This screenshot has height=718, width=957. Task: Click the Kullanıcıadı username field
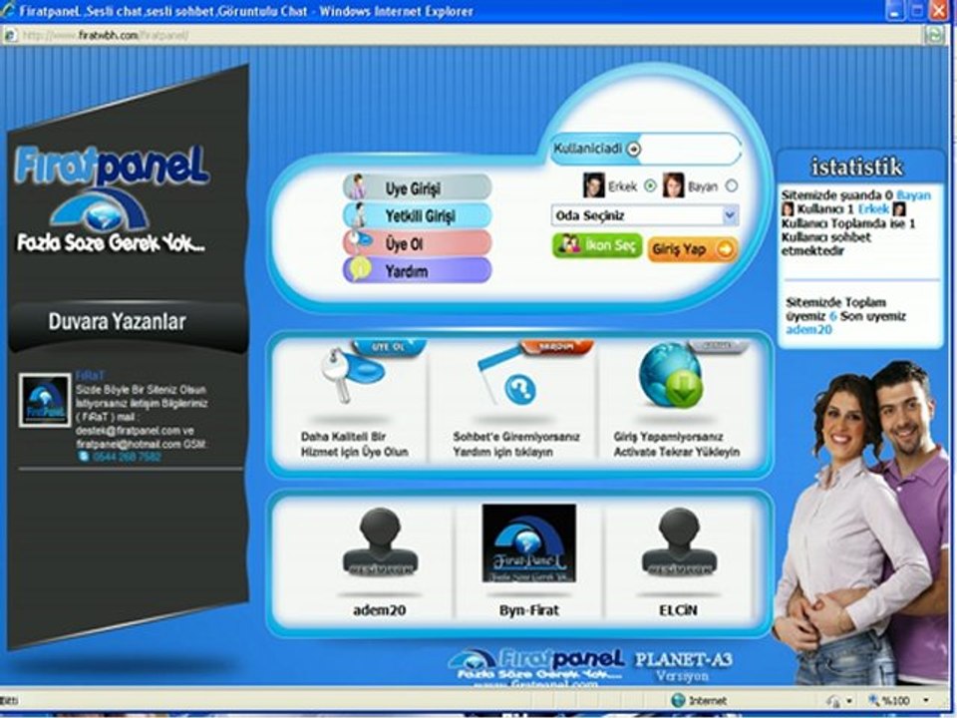(x=646, y=149)
